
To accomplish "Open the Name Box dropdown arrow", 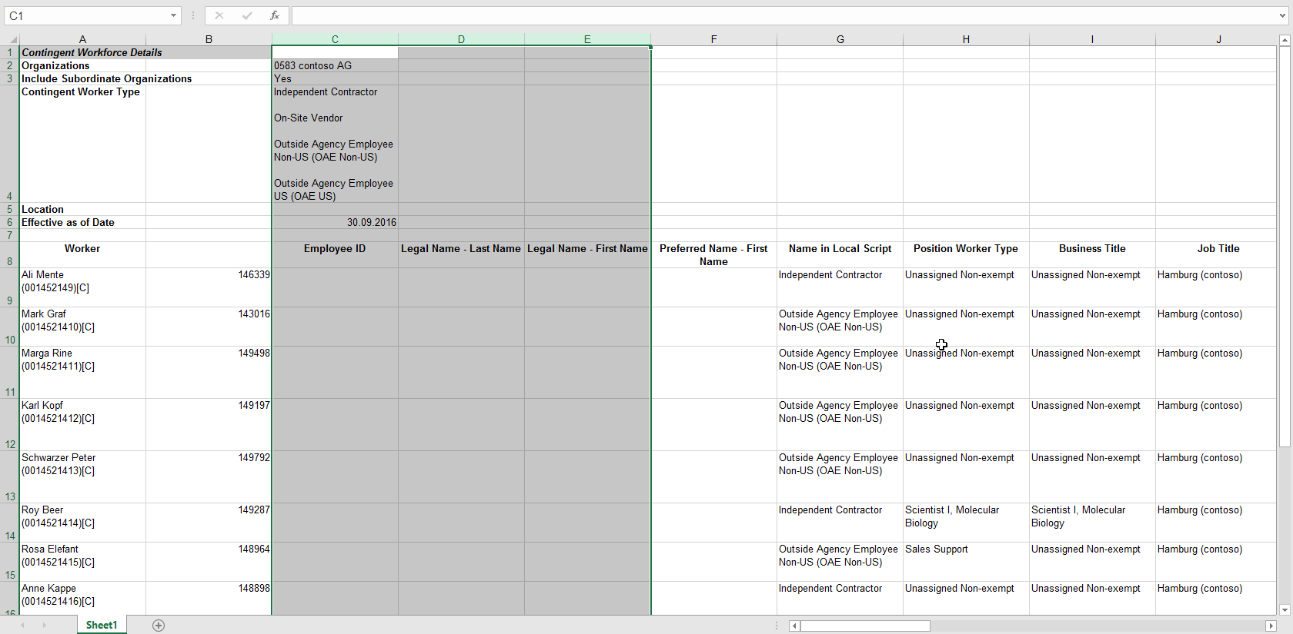I will [174, 15].
